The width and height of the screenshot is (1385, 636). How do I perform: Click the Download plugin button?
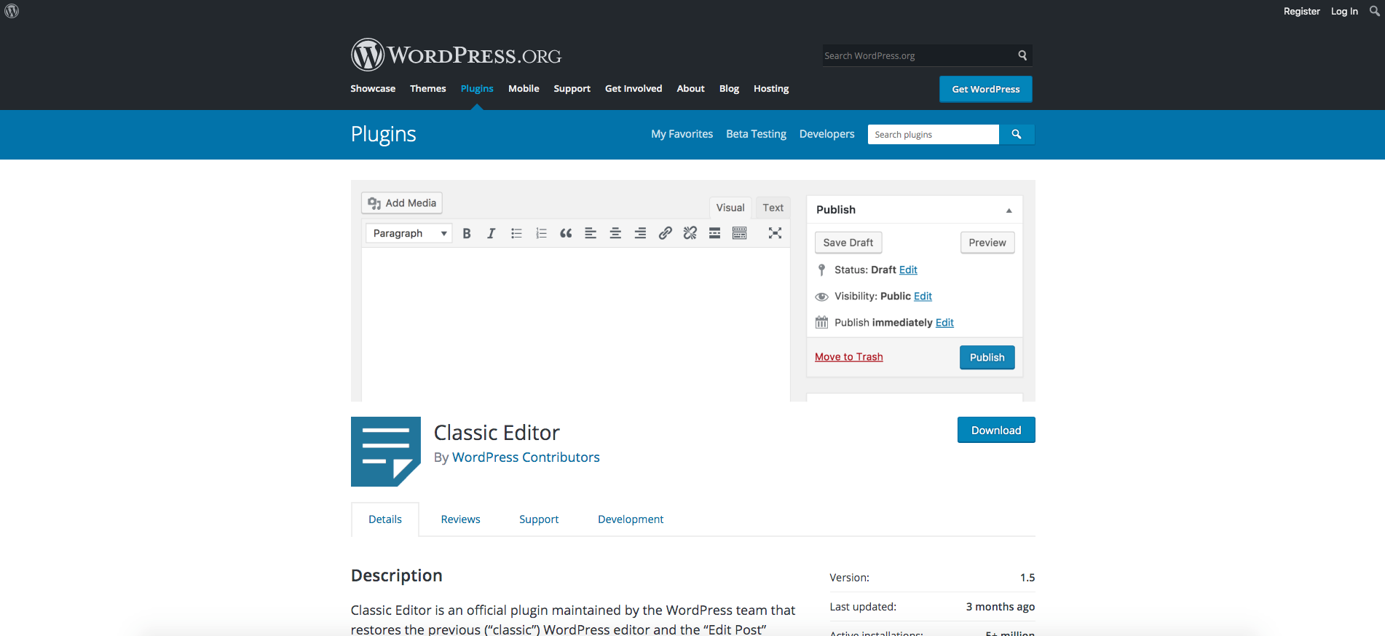point(996,430)
